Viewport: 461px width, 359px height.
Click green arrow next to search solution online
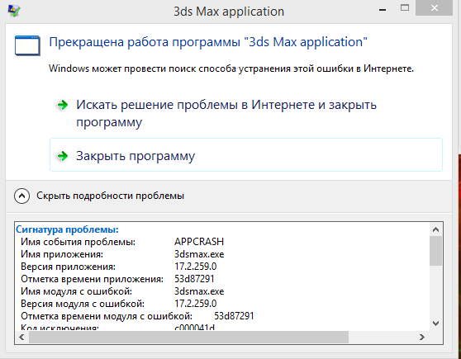(62, 105)
